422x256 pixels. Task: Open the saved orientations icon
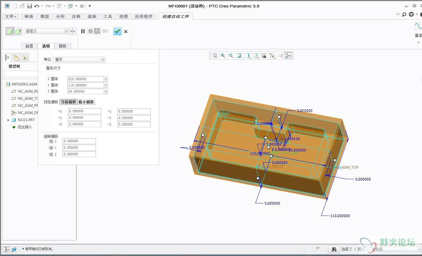tap(255, 56)
